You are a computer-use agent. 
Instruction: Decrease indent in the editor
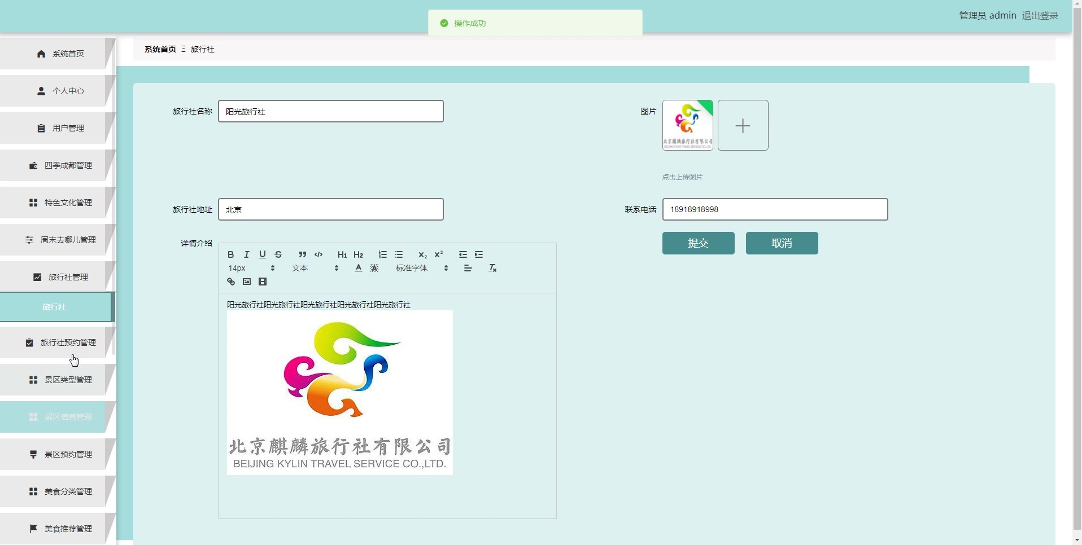[463, 254]
